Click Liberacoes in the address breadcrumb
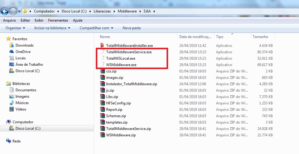 102,11
